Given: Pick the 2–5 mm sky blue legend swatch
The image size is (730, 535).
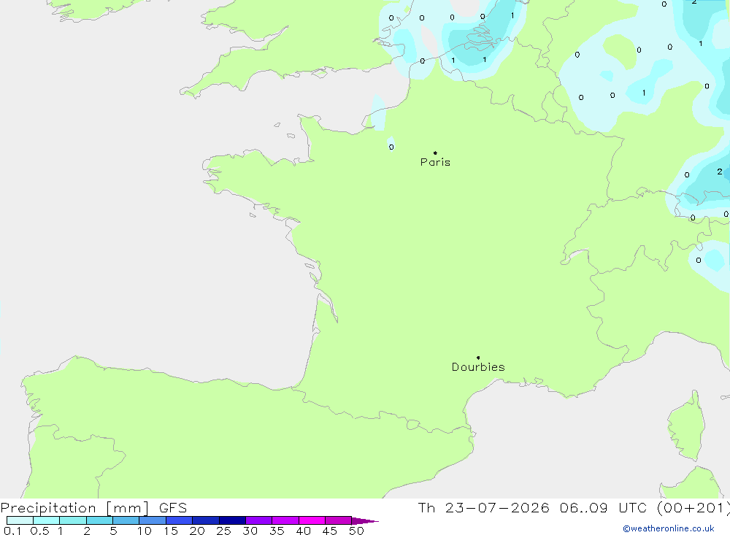Looking at the screenshot, I should click(99, 520).
